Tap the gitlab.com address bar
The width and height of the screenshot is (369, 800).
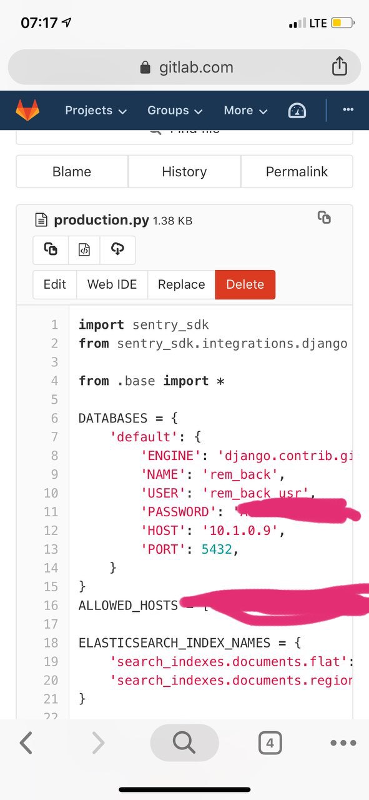pyautogui.click(x=184, y=67)
